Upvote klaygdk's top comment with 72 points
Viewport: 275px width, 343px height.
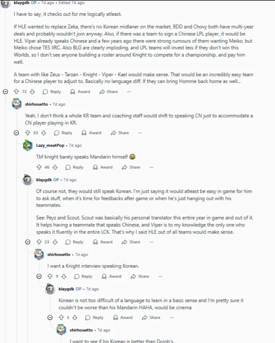(x=16, y=92)
